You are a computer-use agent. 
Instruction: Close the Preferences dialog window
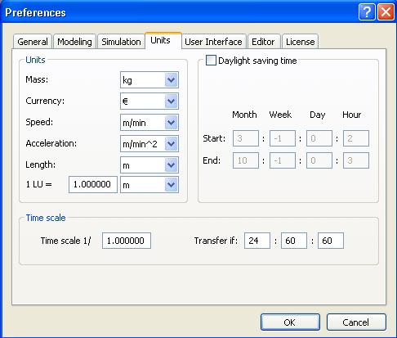click(386, 12)
